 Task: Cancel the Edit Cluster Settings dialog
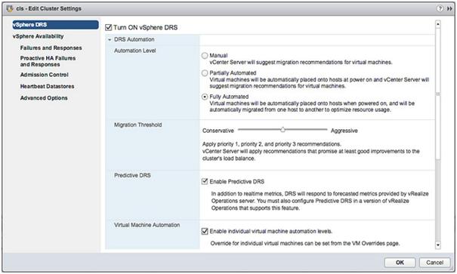434,263
